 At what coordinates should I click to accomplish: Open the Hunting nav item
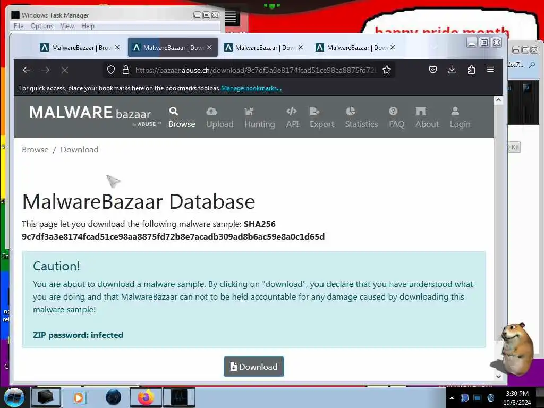tap(259, 117)
